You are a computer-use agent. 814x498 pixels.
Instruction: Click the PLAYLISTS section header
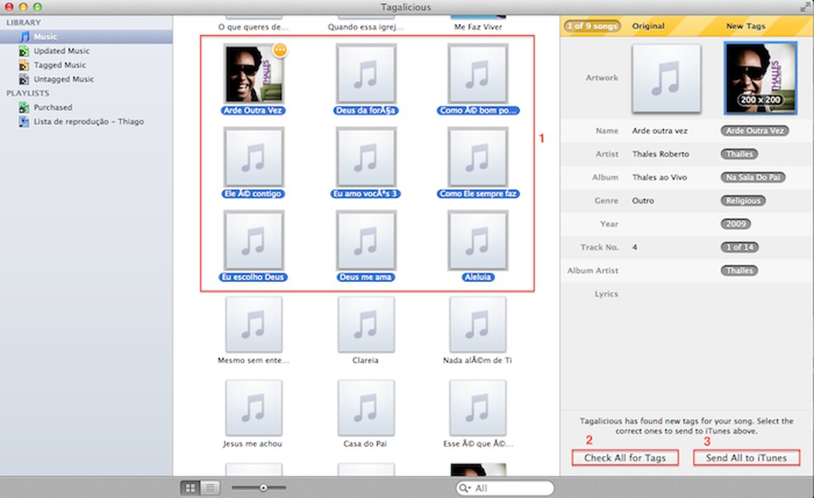click(27, 93)
